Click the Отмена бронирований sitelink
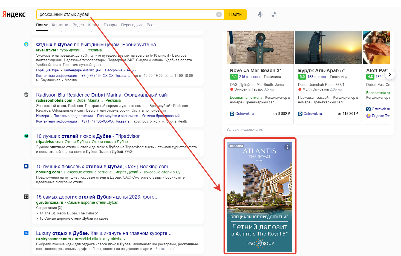The height and width of the screenshot is (256, 401). pyautogui.click(x=161, y=116)
